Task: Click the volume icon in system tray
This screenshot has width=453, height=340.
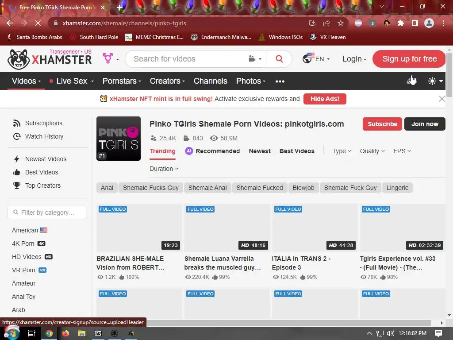Action: pyautogui.click(x=390, y=333)
